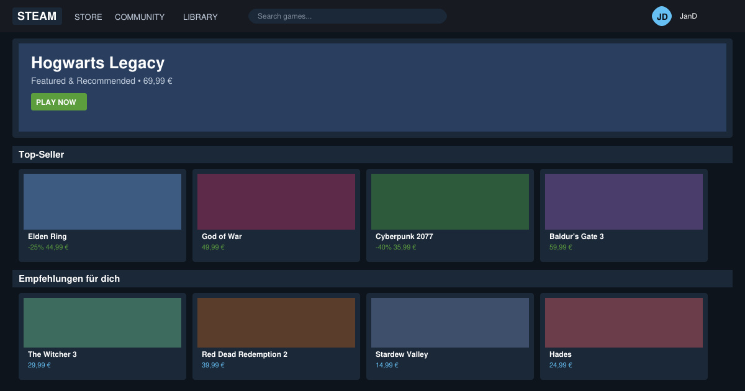Click the PLAY NOW button

[x=59, y=102]
